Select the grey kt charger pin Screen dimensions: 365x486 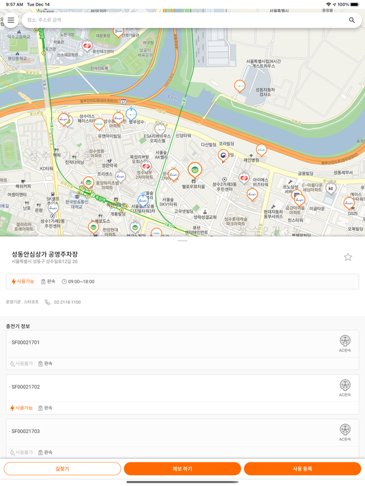point(331,189)
